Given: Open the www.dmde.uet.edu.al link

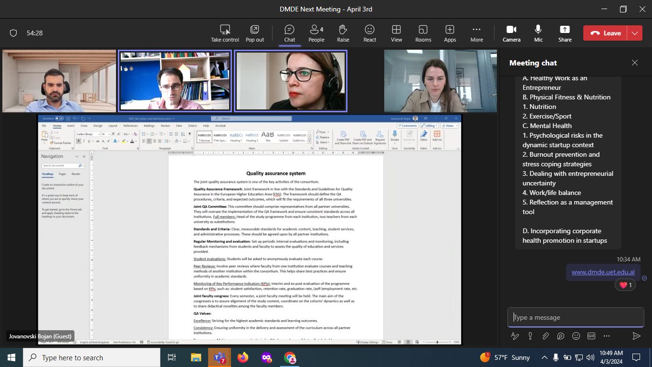Looking at the screenshot, I should tap(603, 272).
